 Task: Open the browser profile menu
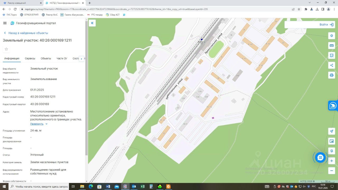(328, 9)
